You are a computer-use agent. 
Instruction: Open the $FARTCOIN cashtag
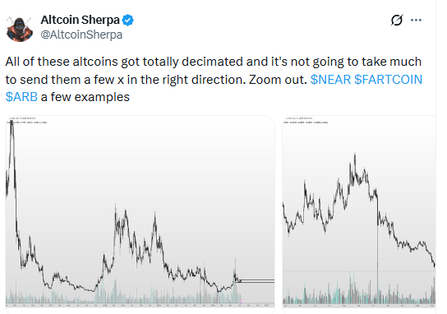coord(388,80)
